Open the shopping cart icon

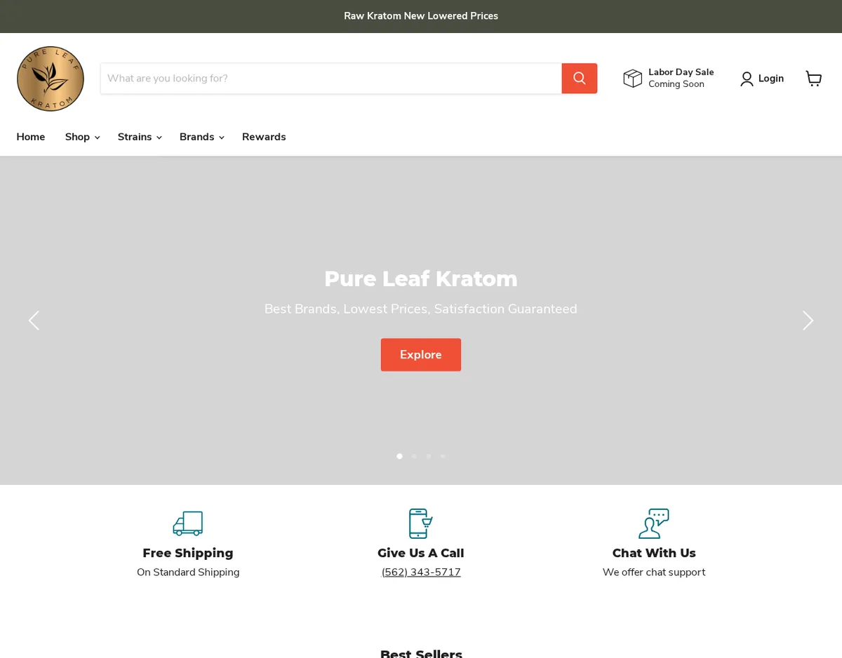click(813, 79)
